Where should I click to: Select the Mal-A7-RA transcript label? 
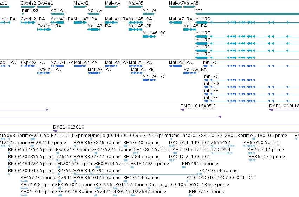point(181,19)
